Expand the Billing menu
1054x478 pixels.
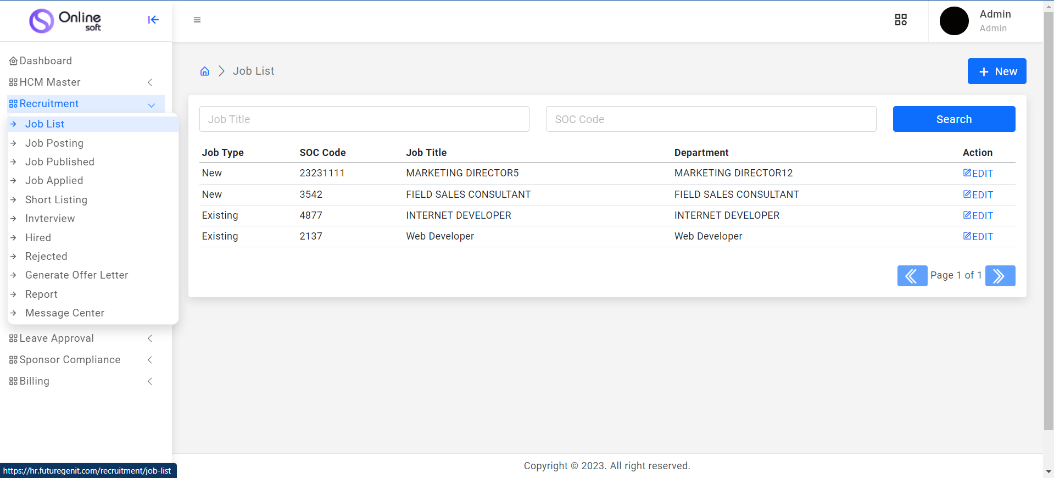point(82,381)
